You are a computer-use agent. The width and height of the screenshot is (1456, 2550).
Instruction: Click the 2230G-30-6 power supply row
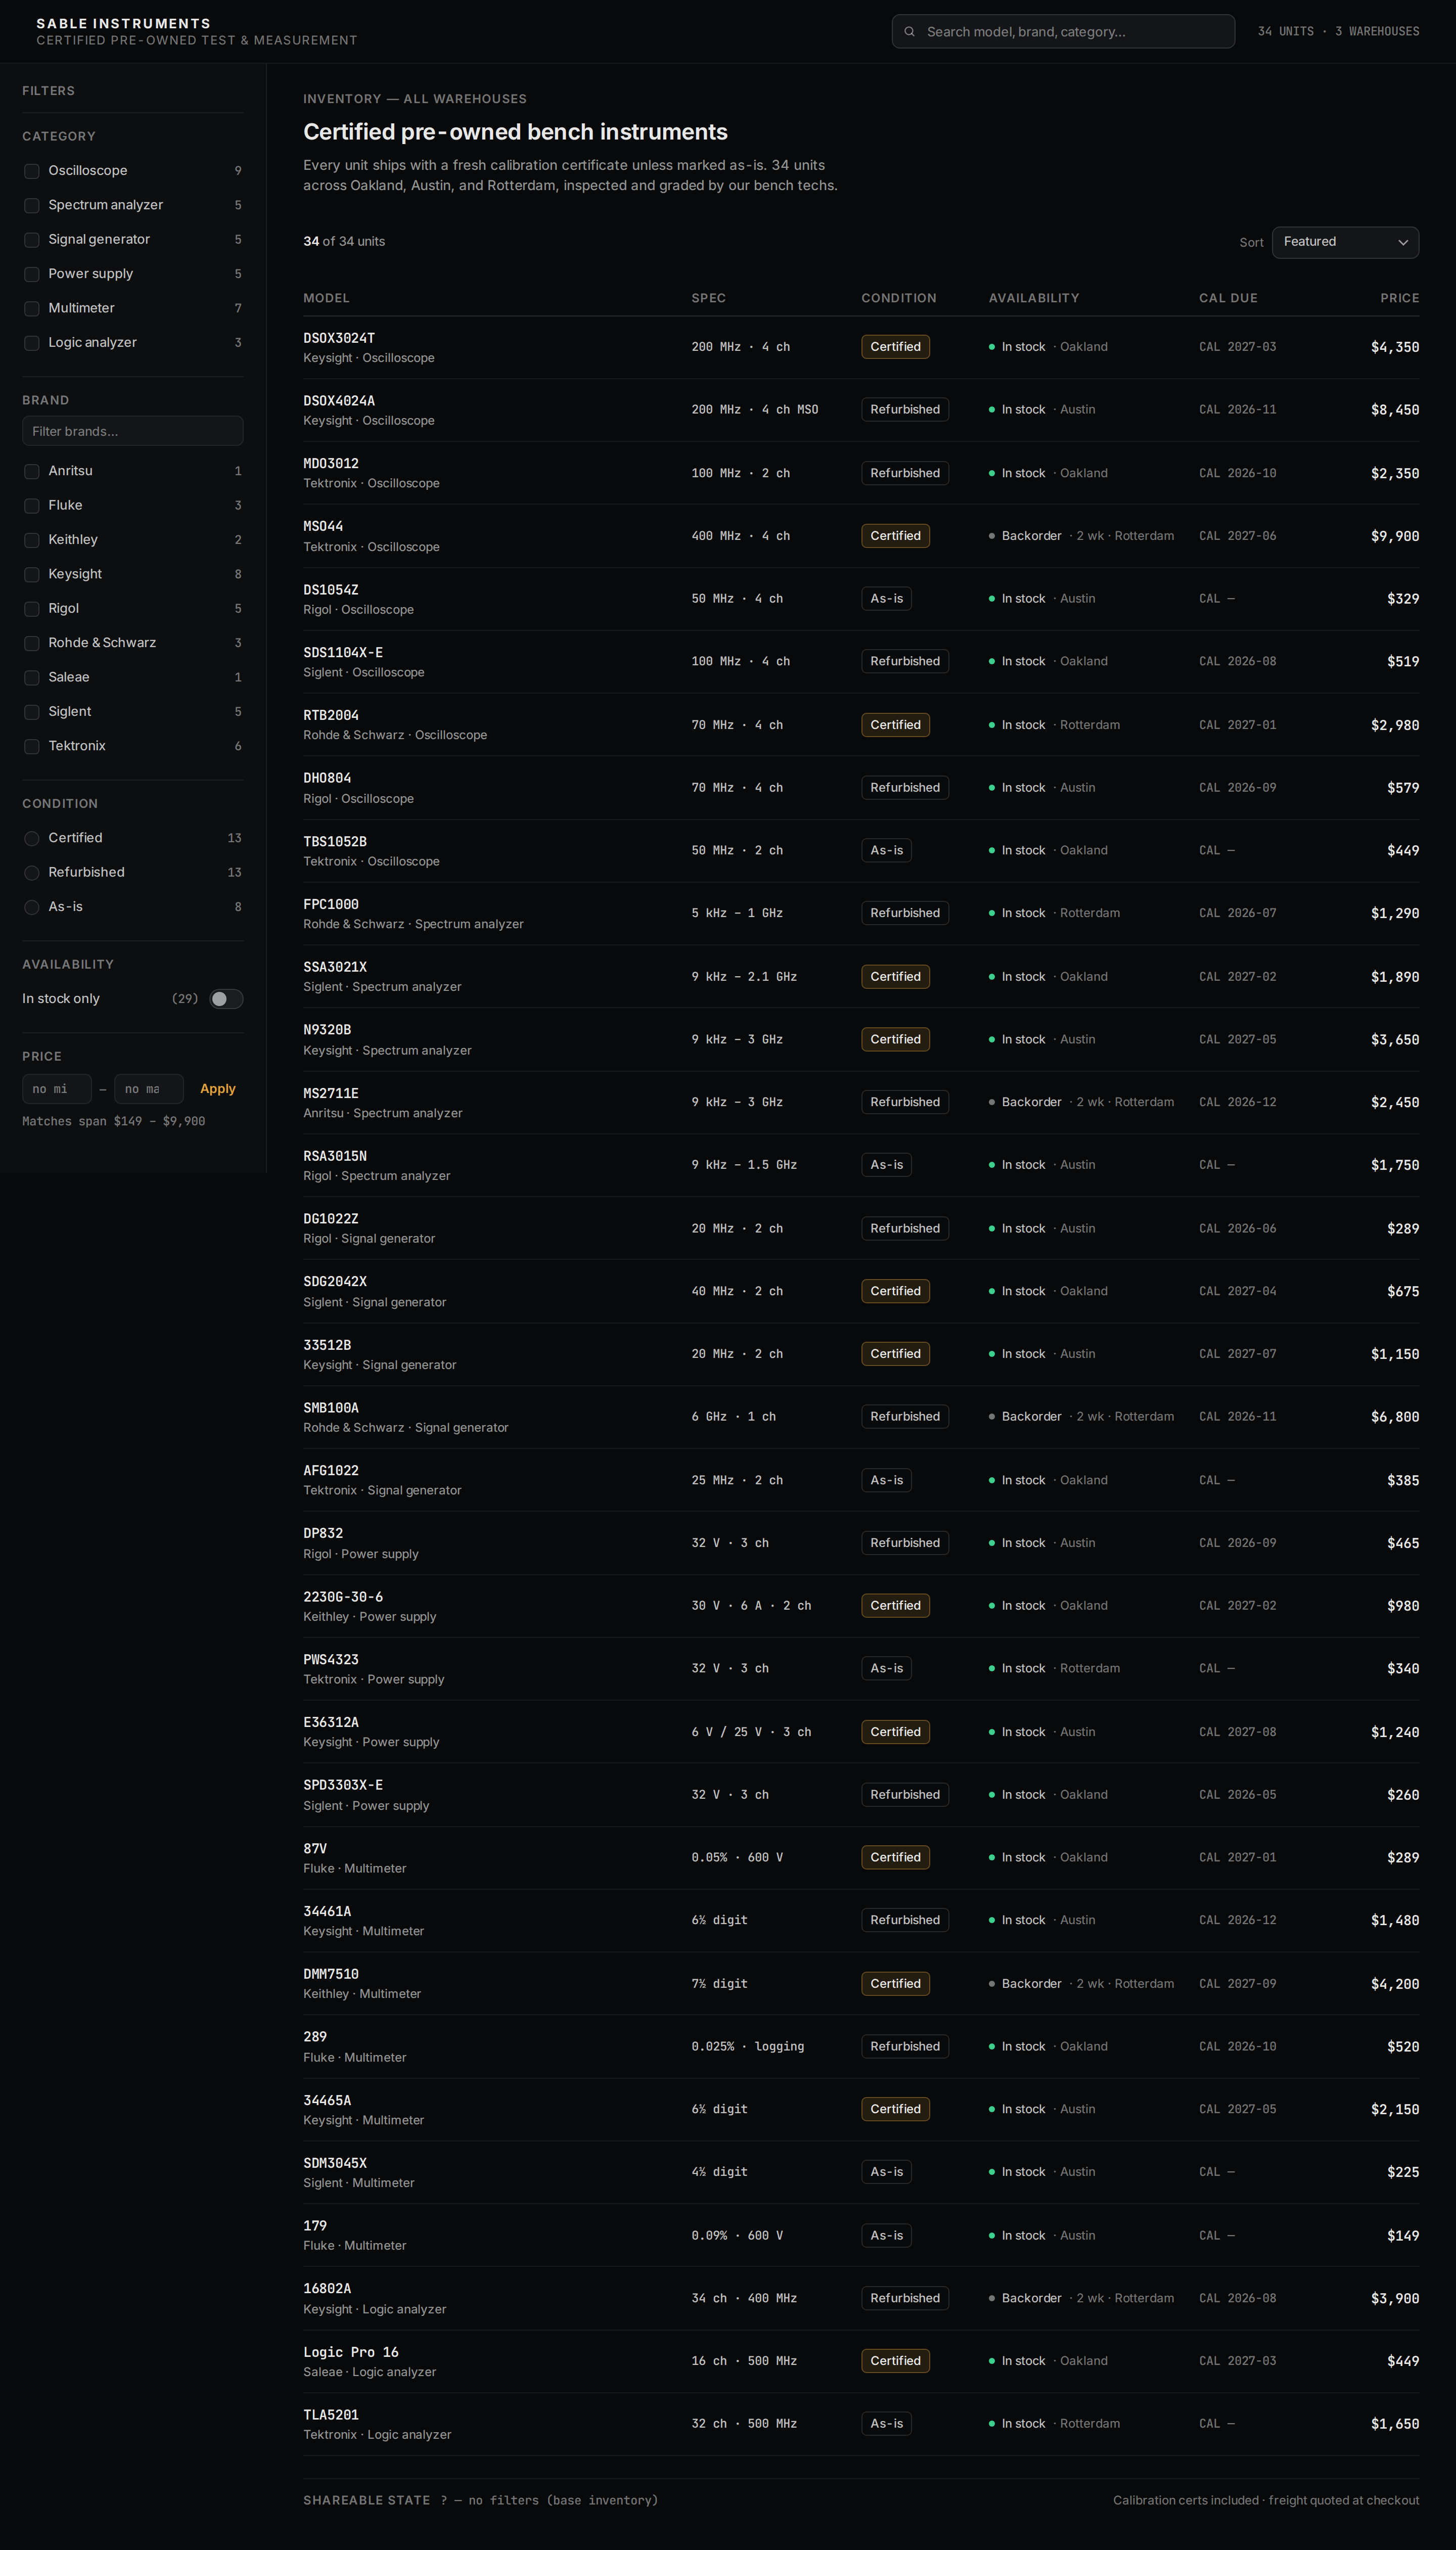861,1606
